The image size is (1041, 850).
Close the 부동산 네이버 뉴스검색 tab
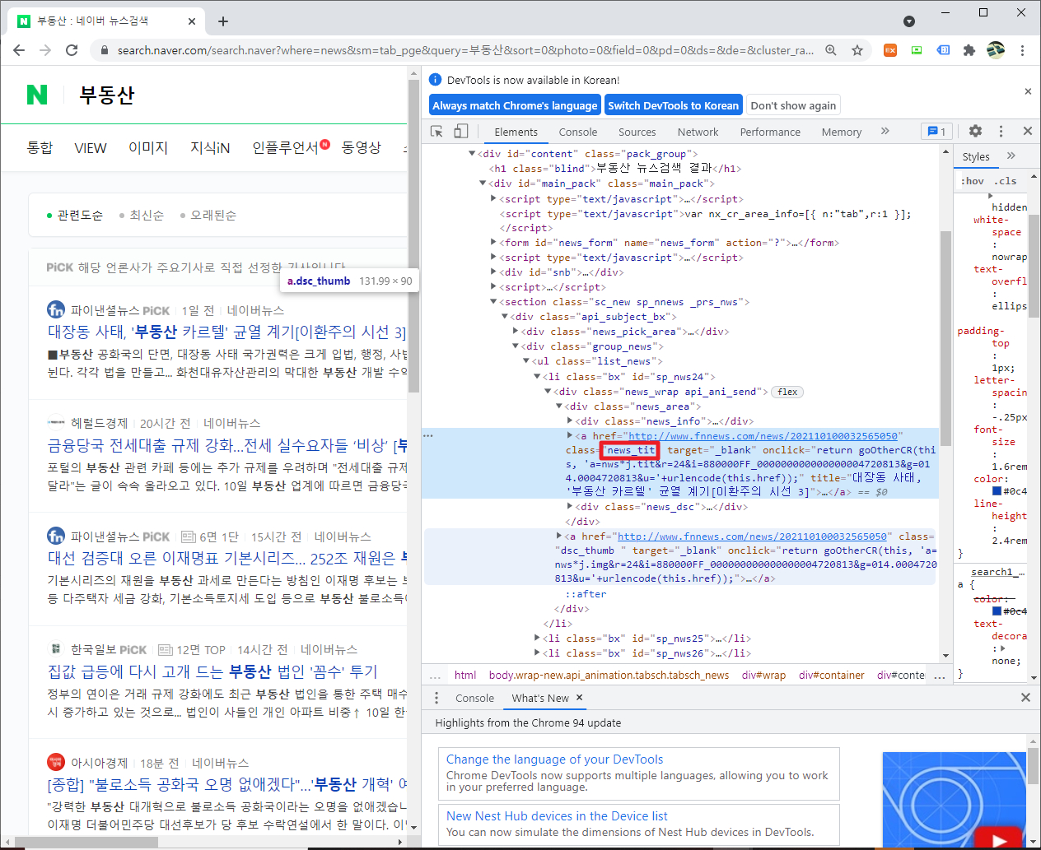(x=192, y=21)
